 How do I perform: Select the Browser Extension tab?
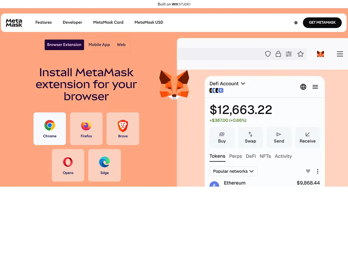tap(64, 45)
